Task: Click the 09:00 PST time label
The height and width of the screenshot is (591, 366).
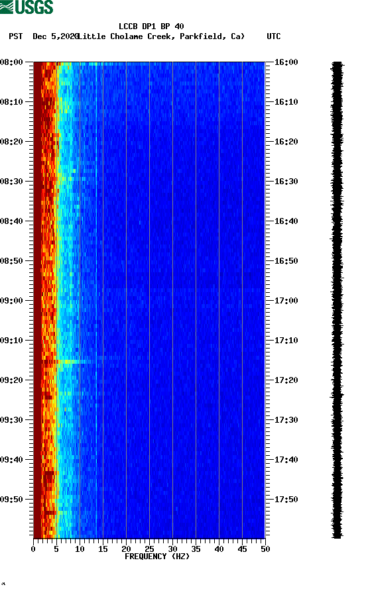Action: (x=11, y=301)
